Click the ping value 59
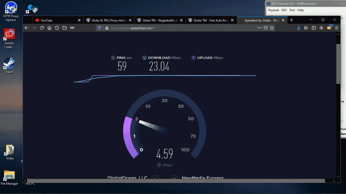 pos(122,66)
